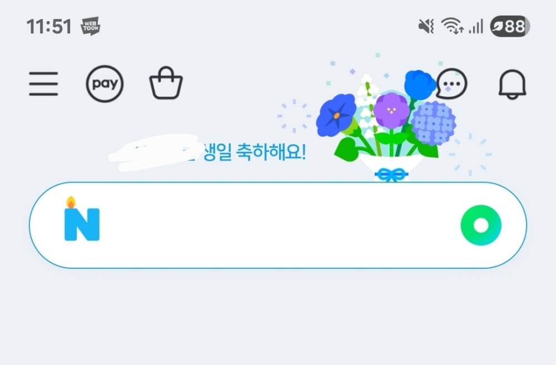Tap the sparkle burst left of bouquet

(x=294, y=116)
